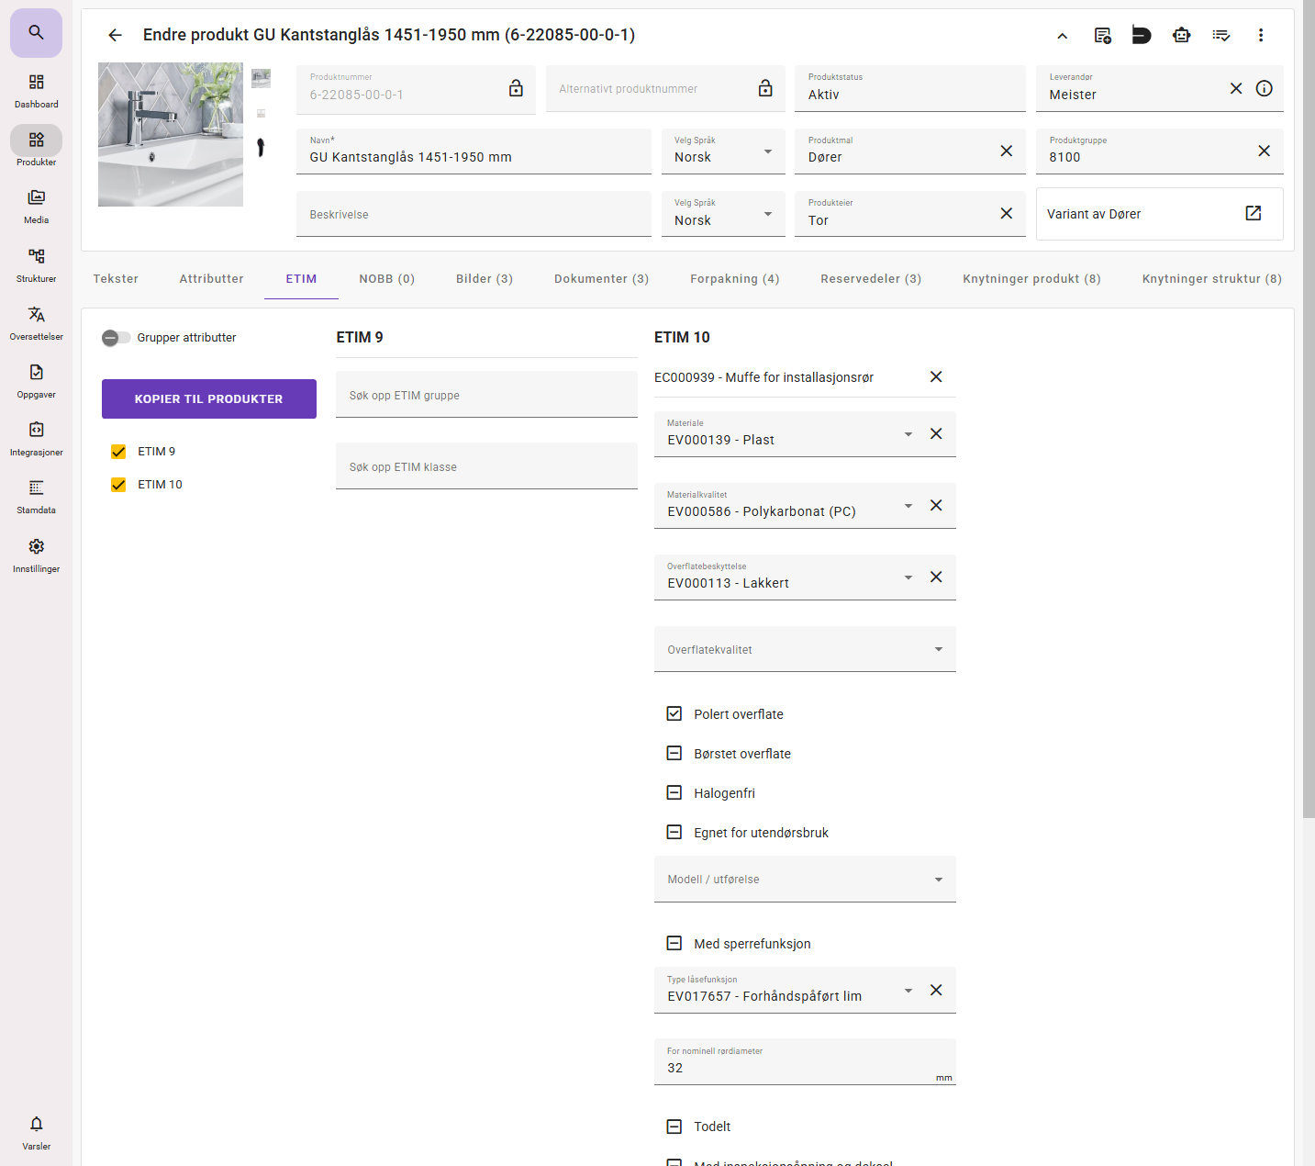The image size is (1315, 1166).
Task: Uncheck the ETIM 9 checkbox
Action: click(118, 452)
